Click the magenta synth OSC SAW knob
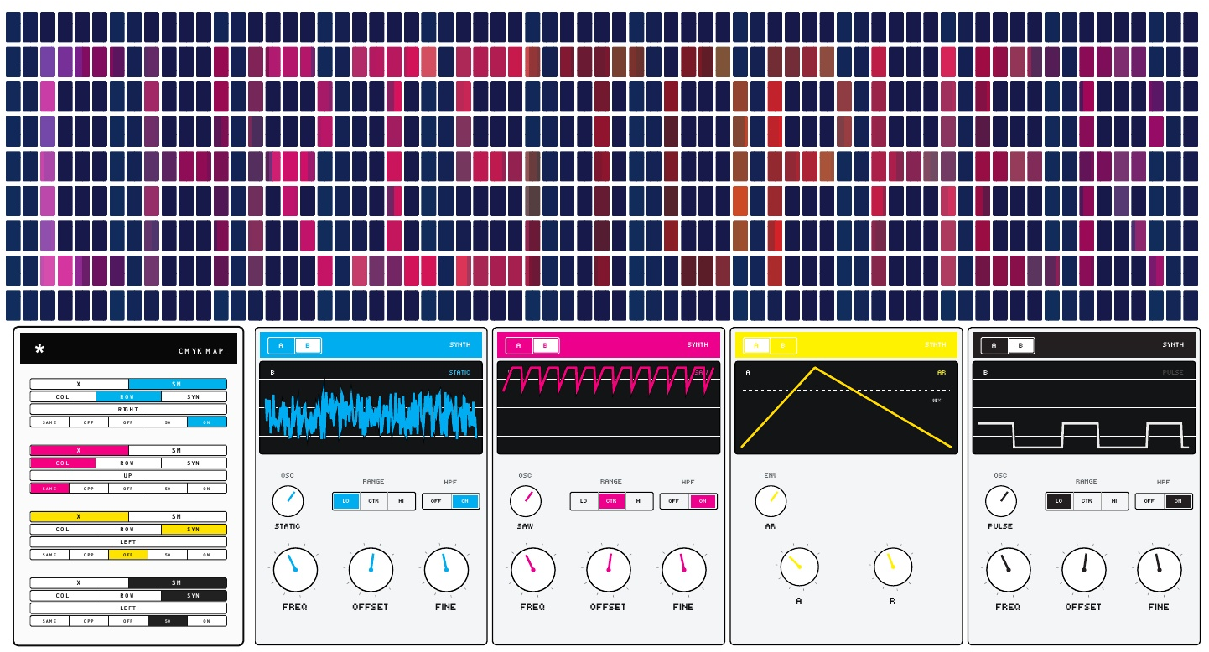The image size is (1209, 652). [526, 501]
